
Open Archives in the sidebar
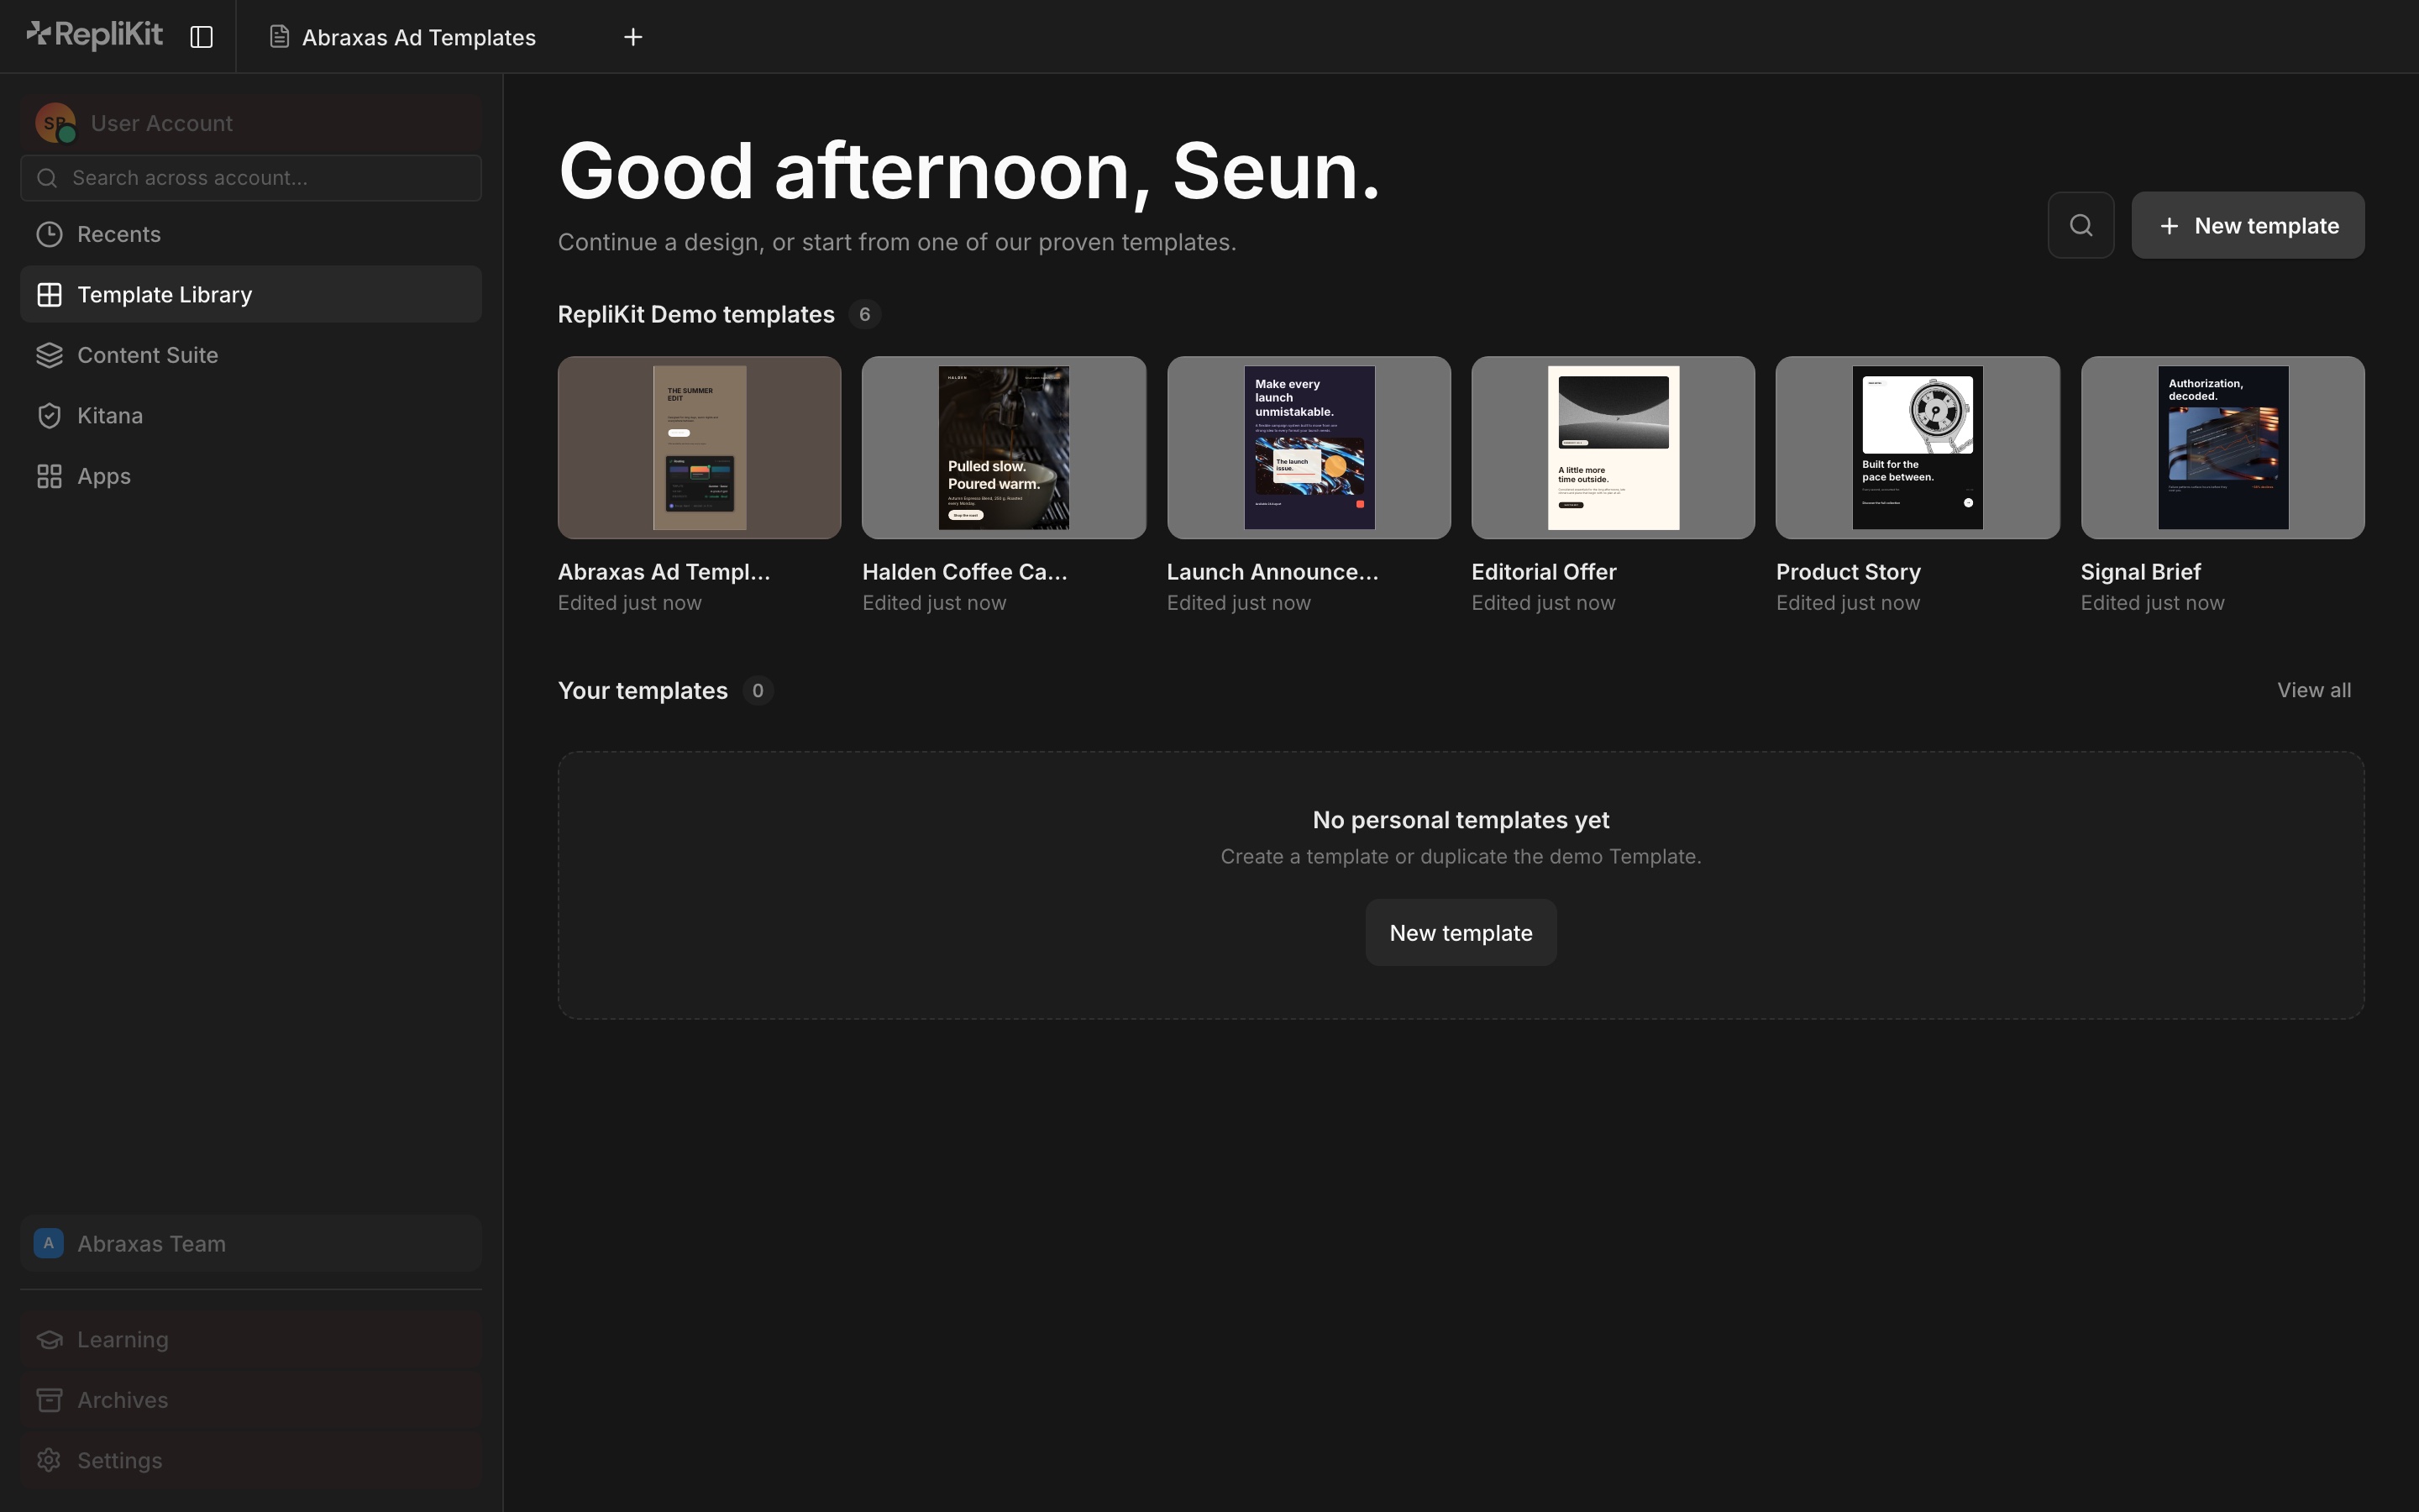pyautogui.click(x=251, y=1400)
